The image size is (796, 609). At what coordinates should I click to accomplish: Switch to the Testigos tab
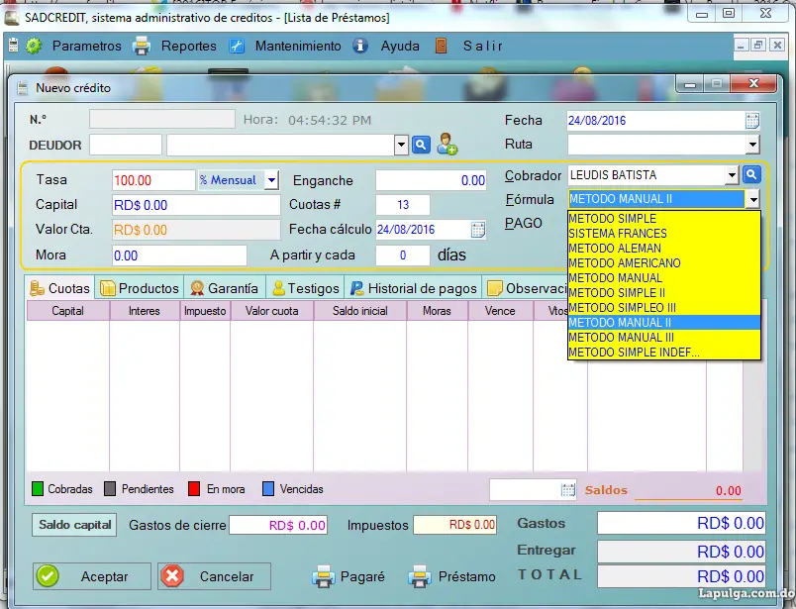pos(306,288)
